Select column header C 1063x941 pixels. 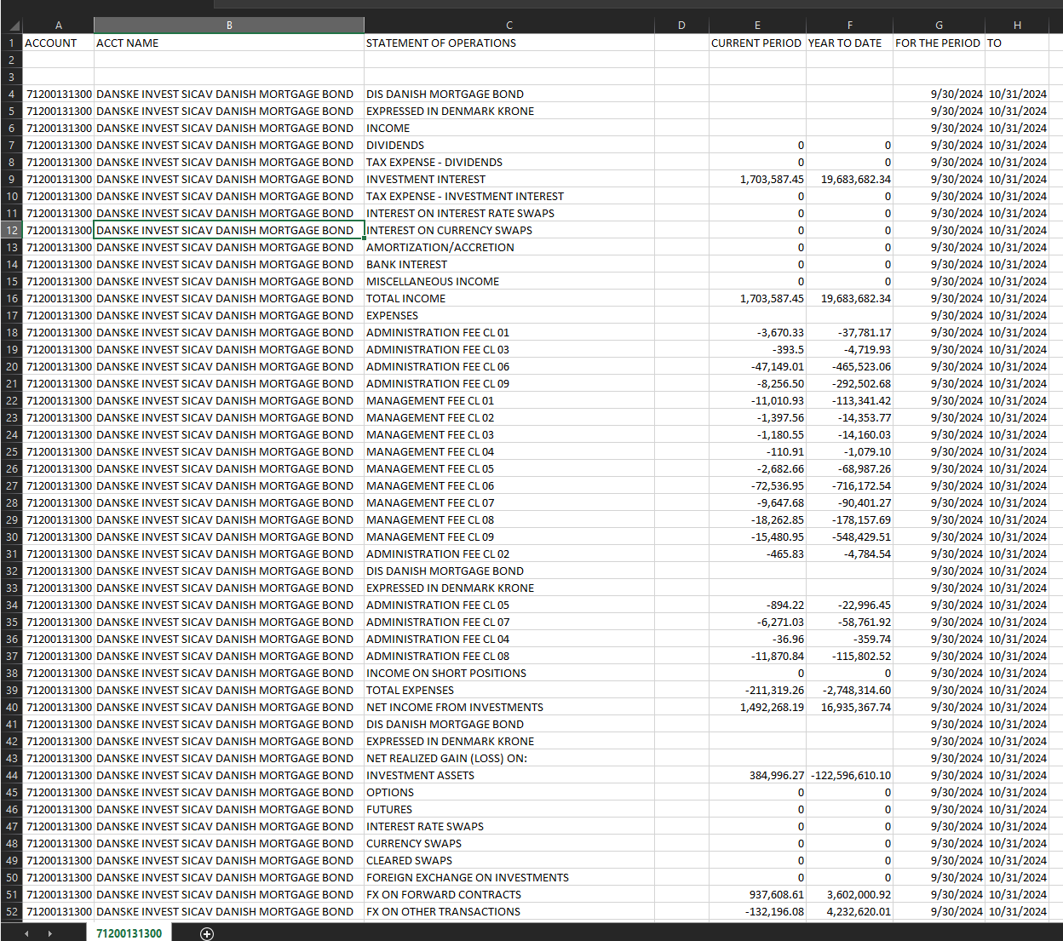pyautogui.click(x=509, y=25)
